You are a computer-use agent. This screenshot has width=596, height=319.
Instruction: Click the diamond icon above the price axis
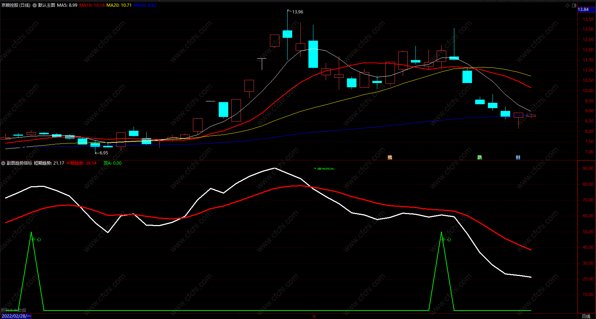click(x=568, y=5)
